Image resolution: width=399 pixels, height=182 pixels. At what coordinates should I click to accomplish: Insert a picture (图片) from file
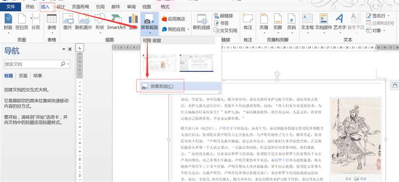[x=68, y=22]
